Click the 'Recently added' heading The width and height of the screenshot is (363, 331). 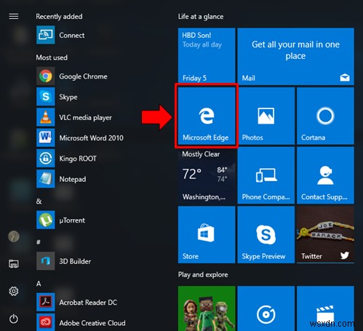click(59, 17)
